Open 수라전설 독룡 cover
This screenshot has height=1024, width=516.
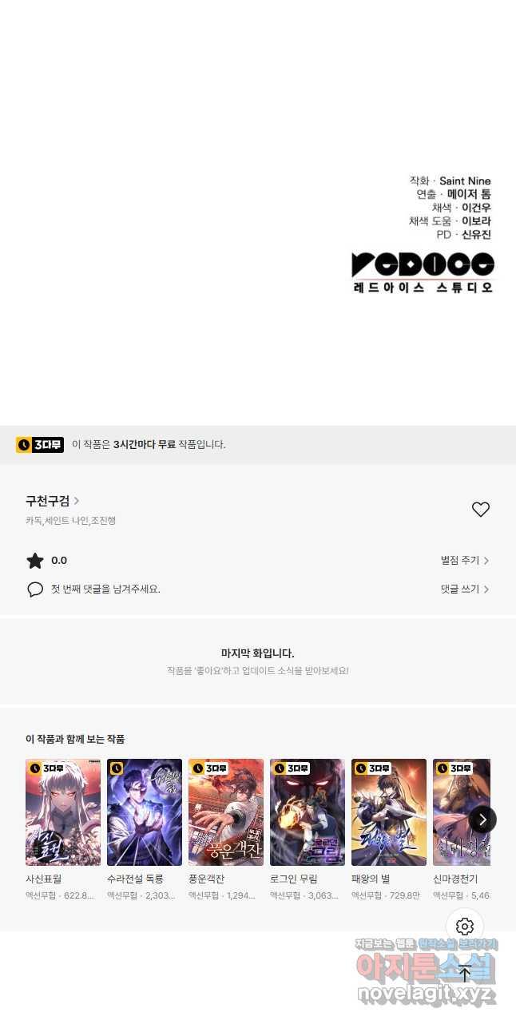[145, 812]
